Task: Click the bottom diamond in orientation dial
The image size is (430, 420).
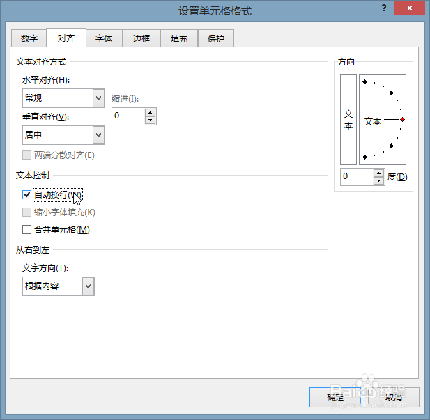Action: point(364,157)
